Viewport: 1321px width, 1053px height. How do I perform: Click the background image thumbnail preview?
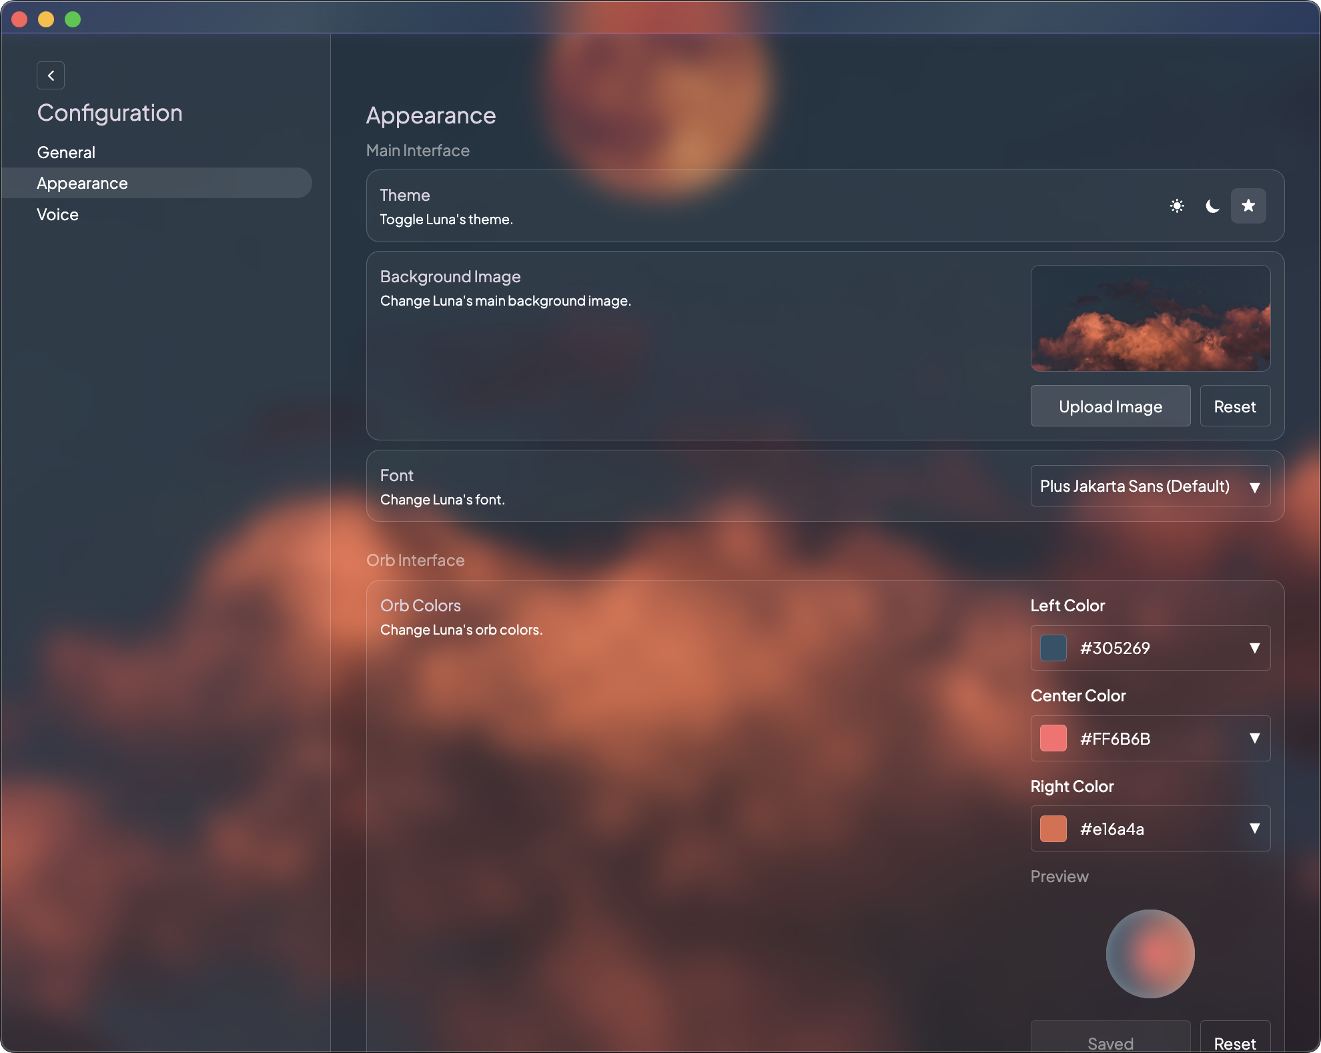[x=1150, y=318]
